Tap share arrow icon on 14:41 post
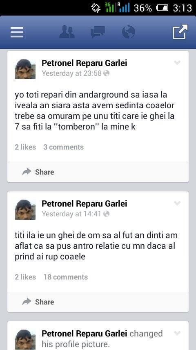The image size is (196, 350). [27, 302]
